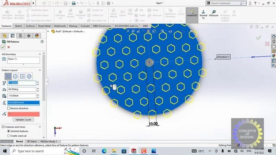Click the Face<1> Fill Boundary selection box
The image size is (276, 155).
pos(24,60)
